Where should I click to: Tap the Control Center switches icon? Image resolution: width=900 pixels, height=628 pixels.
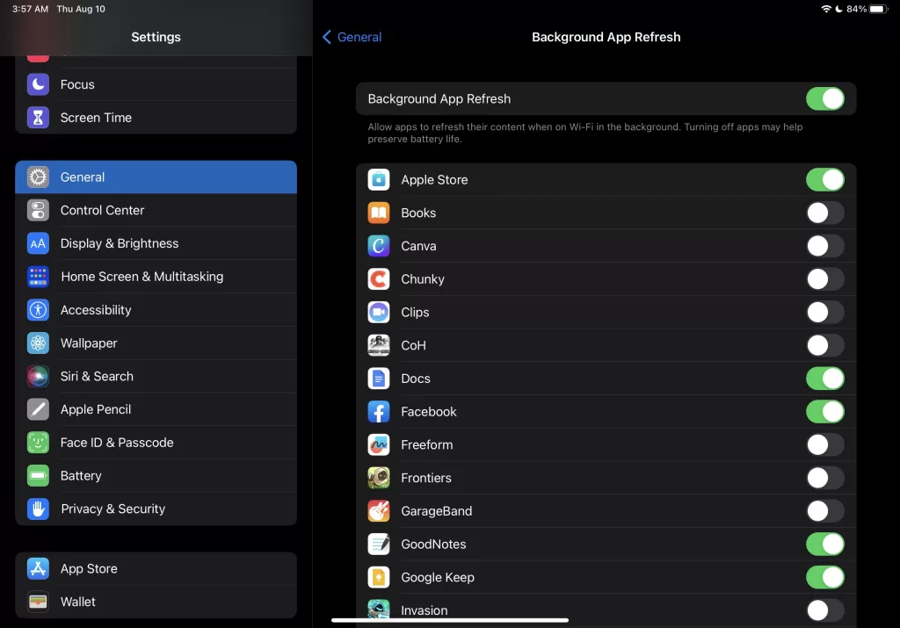[x=38, y=211]
